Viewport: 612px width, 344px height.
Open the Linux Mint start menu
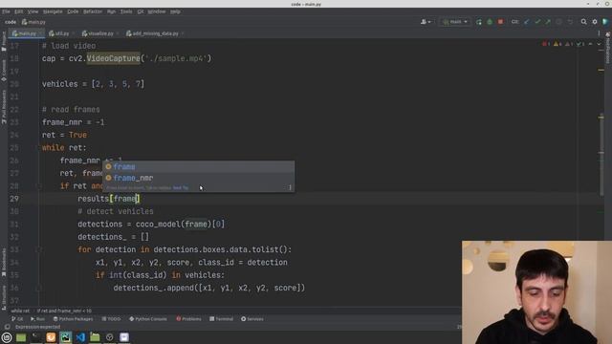coord(7,337)
